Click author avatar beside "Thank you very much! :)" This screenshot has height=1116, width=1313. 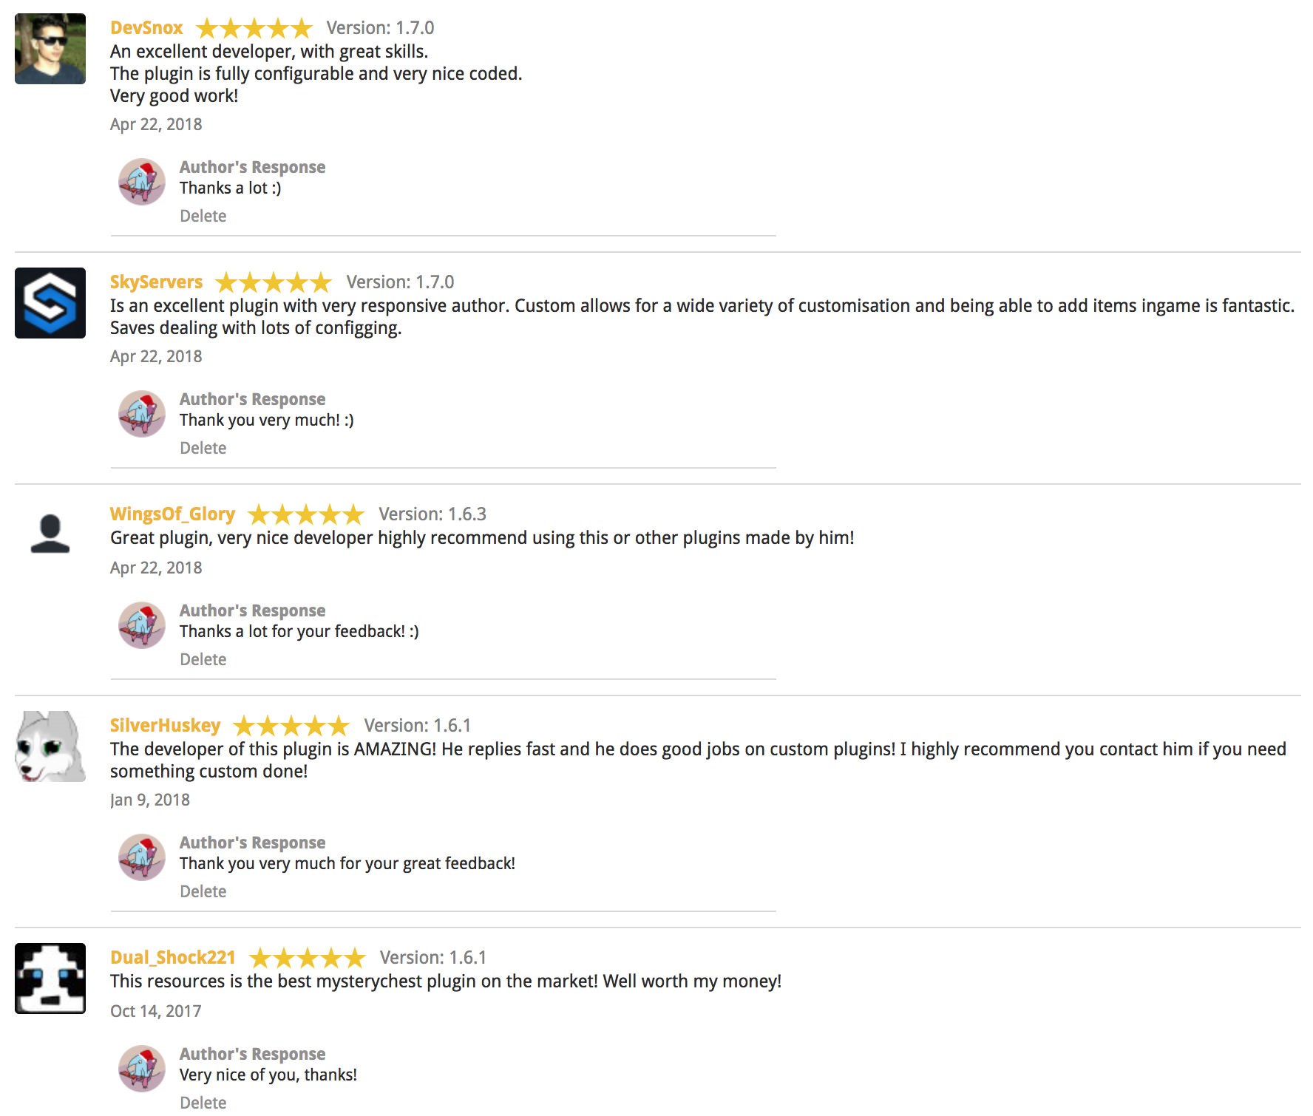tap(142, 414)
